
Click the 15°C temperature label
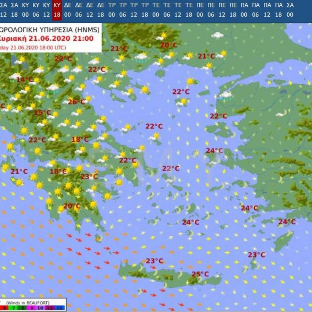click(x=42, y=112)
